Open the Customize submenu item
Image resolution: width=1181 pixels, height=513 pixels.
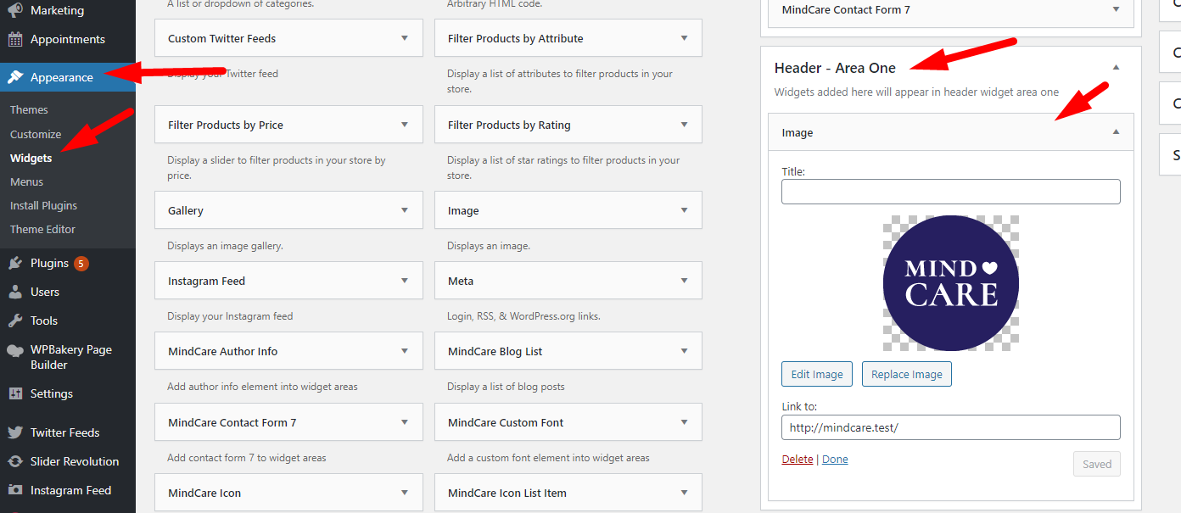[x=36, y=134]
